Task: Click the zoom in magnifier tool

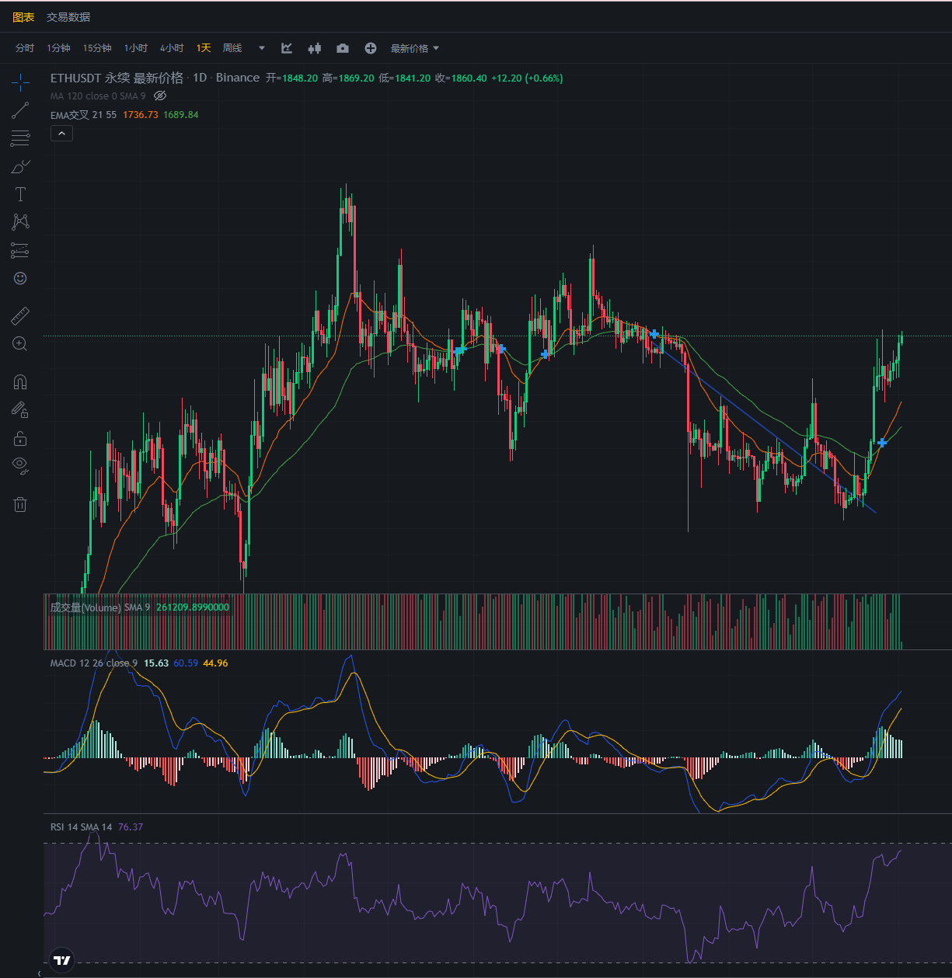Action: 20,343
